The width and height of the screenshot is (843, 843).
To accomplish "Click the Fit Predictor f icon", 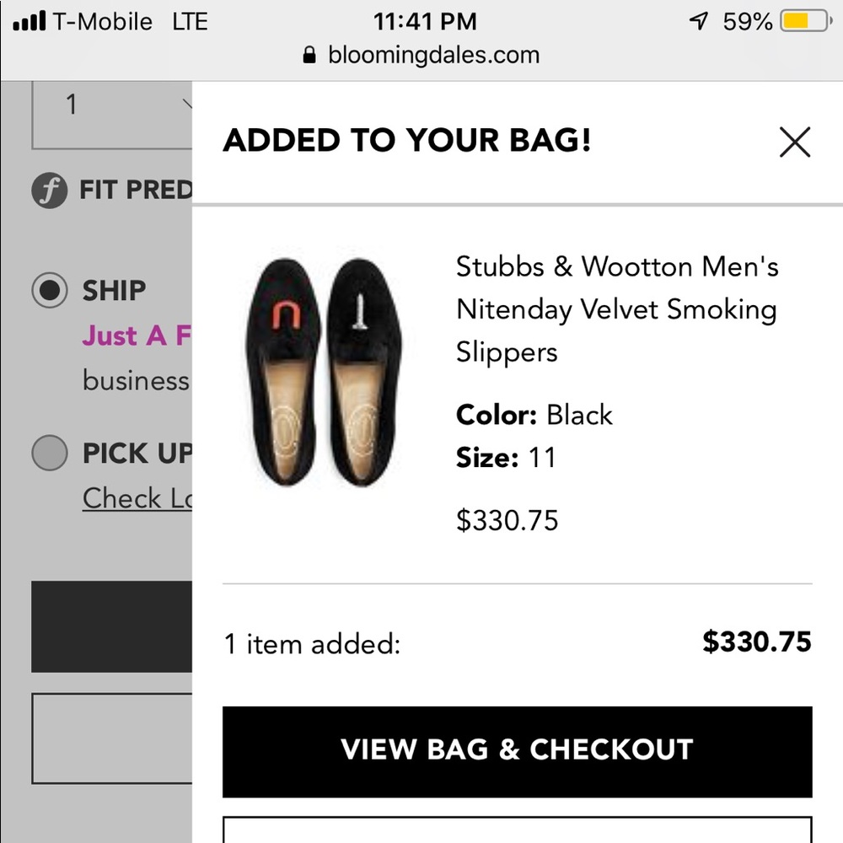I will point(49,191).
